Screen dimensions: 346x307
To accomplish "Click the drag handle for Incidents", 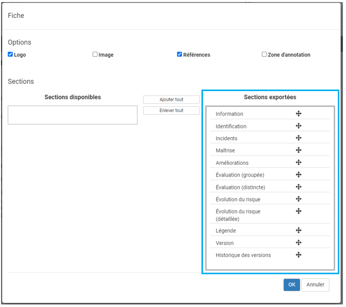I will (x=298, y=138).
